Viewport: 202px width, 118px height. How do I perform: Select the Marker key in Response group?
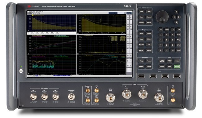(141, 50)
